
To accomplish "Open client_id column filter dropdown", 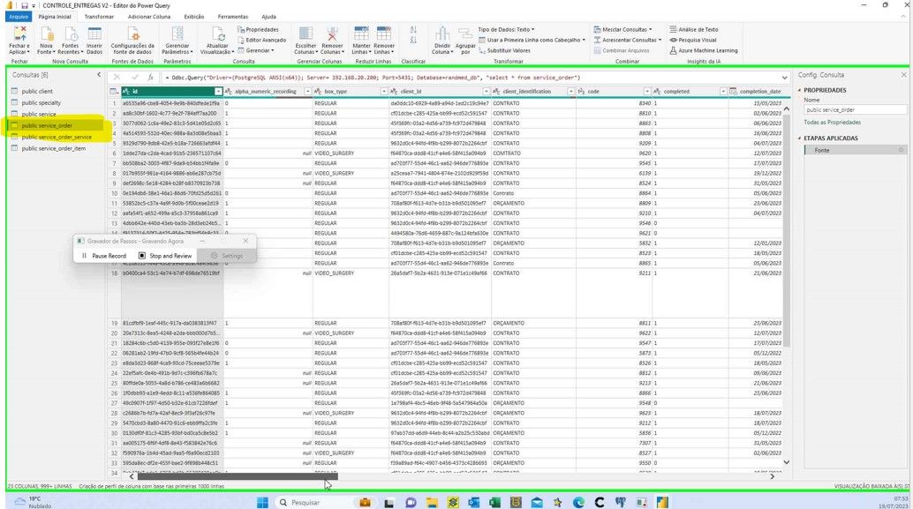I will (487, 92).
